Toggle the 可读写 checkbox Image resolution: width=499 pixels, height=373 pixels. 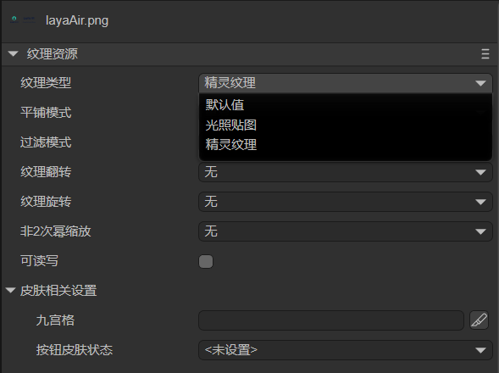[206, 261]
